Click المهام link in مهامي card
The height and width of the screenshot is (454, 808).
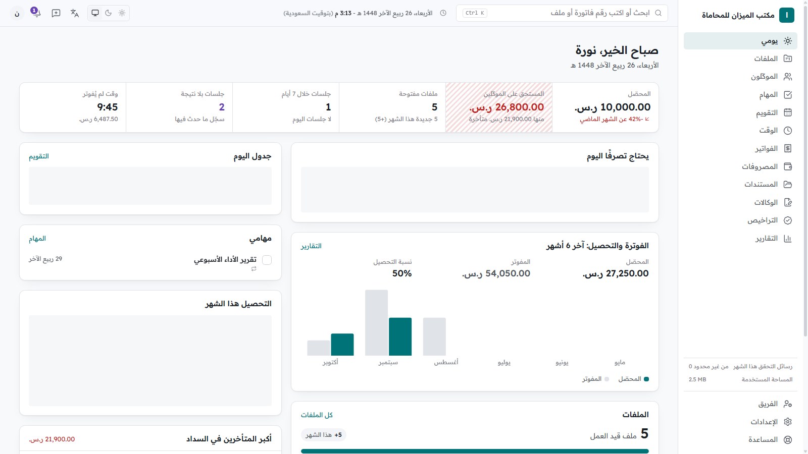(37, 239)
